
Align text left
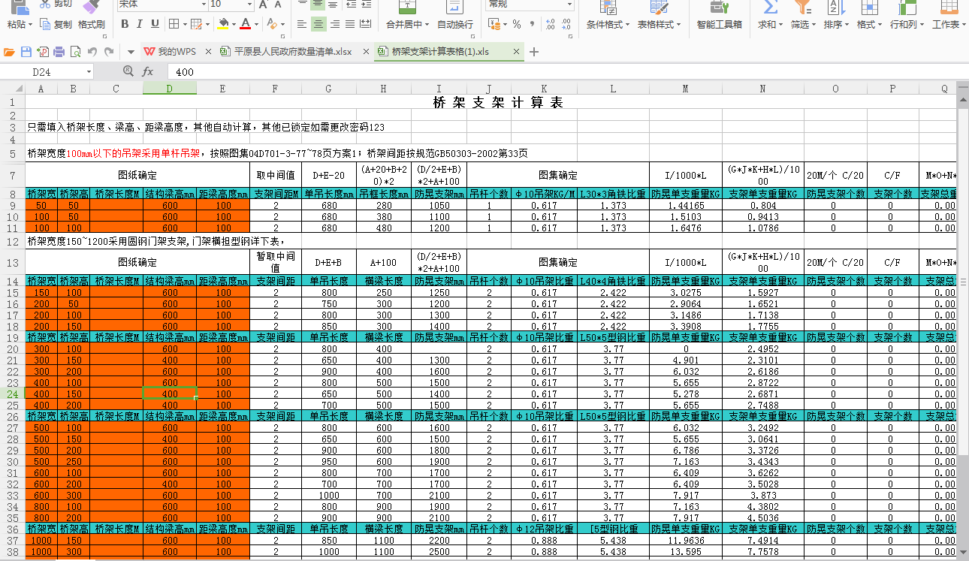tap(302, 24)
